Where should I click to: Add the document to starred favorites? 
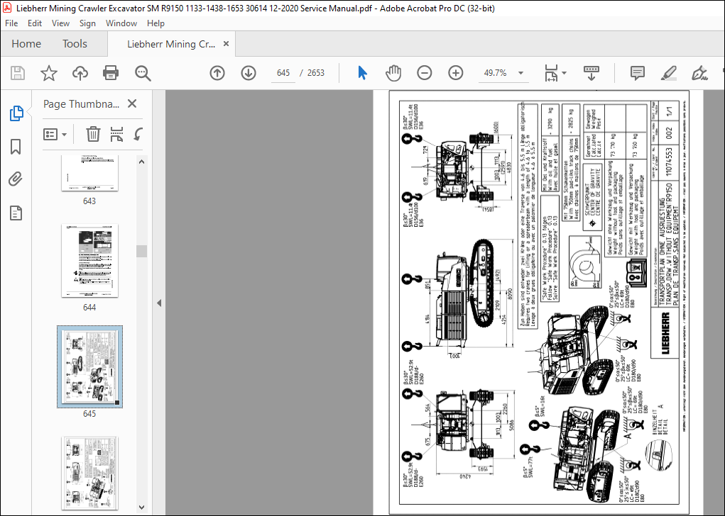48,73
